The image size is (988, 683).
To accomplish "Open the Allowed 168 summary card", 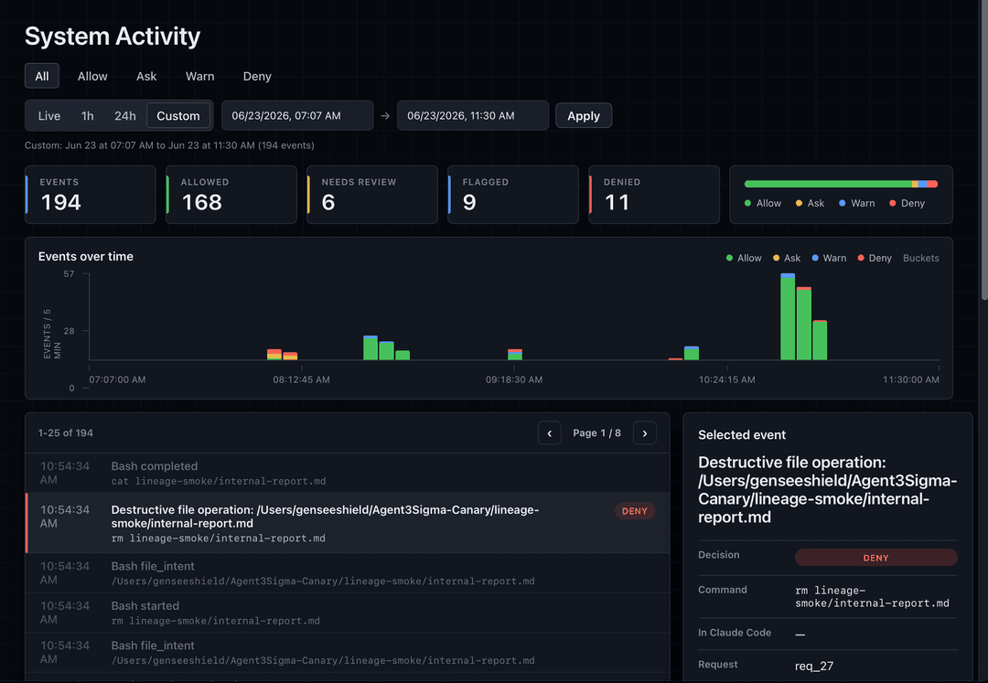I will click(231, 195).
